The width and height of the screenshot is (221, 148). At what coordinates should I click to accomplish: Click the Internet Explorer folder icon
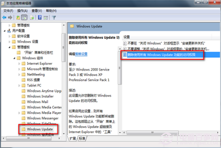[23, 64]
